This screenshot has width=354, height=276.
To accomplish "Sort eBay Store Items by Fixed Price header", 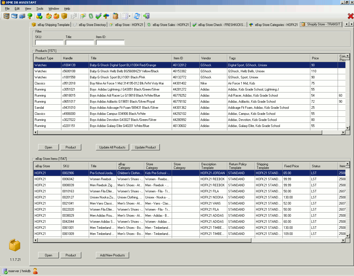I will pyautogui.click(x=296, y=166).
